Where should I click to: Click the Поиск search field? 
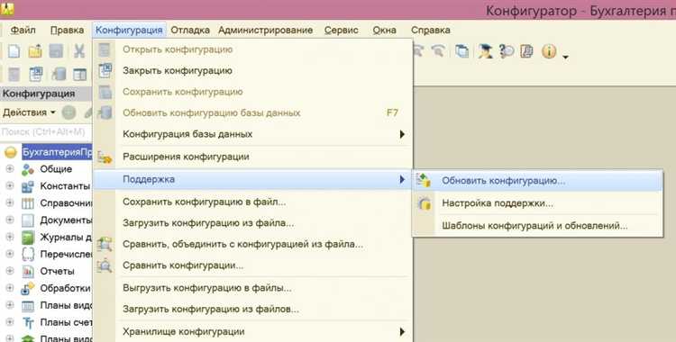tap(46, 131)
